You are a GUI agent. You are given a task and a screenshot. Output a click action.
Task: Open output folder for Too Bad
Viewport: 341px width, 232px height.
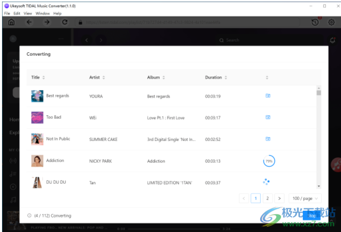268,117
